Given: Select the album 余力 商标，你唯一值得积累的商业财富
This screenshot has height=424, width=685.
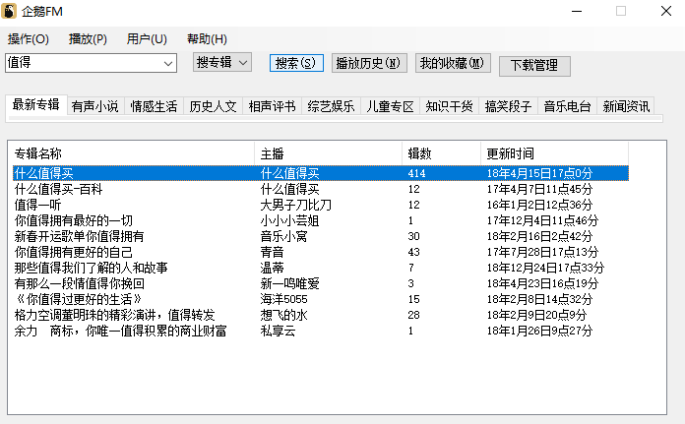Looking at the screenshot, I should (120, 331).
